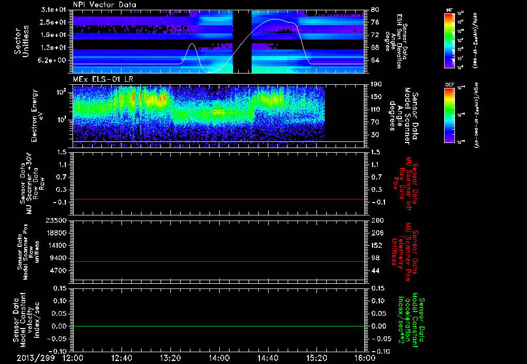Click the "2013/299" date label
Image resolution: width=527 pixels, height=364 pixels.
(36, 358)
